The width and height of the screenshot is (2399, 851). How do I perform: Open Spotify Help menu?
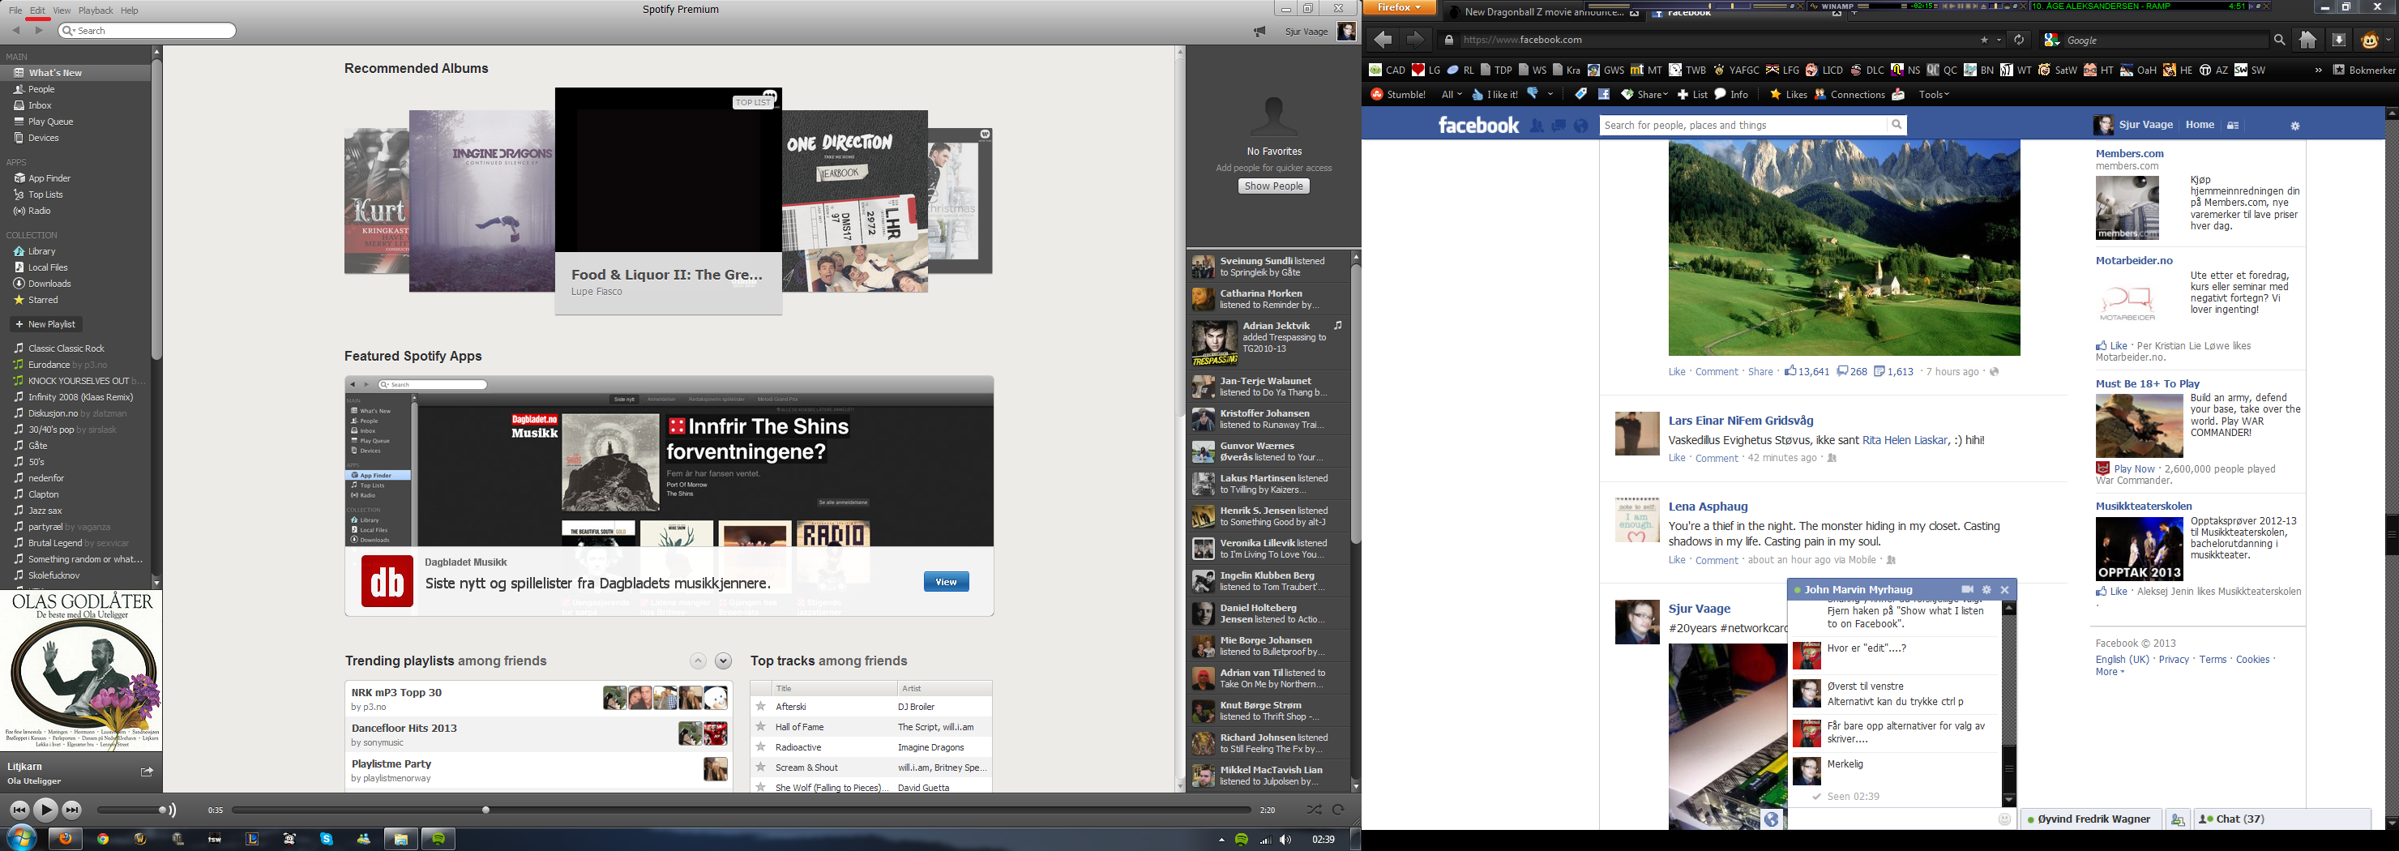(x=130, y=11)
